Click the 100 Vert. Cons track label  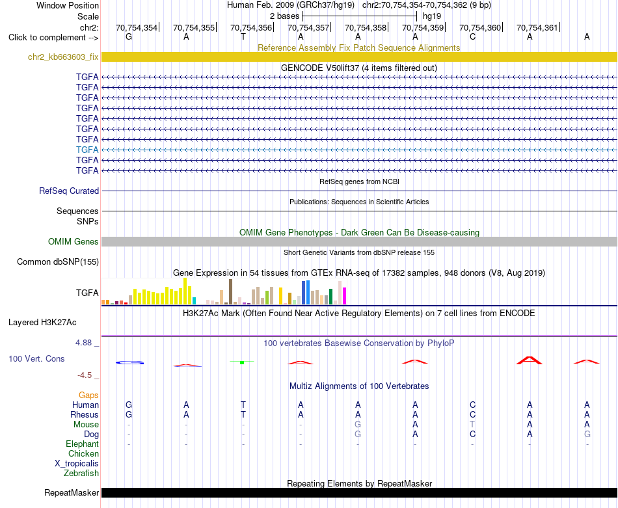[x=36, y=358]
